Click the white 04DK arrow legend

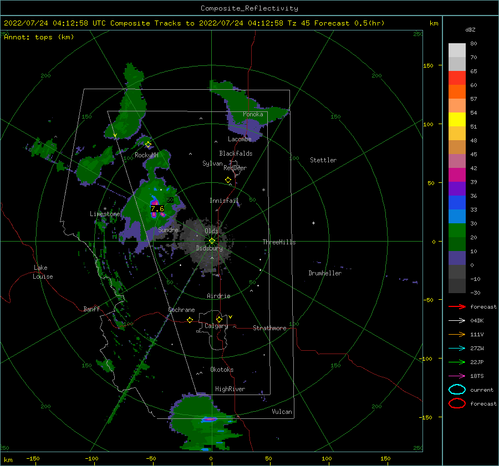click(x=457, y=321)
